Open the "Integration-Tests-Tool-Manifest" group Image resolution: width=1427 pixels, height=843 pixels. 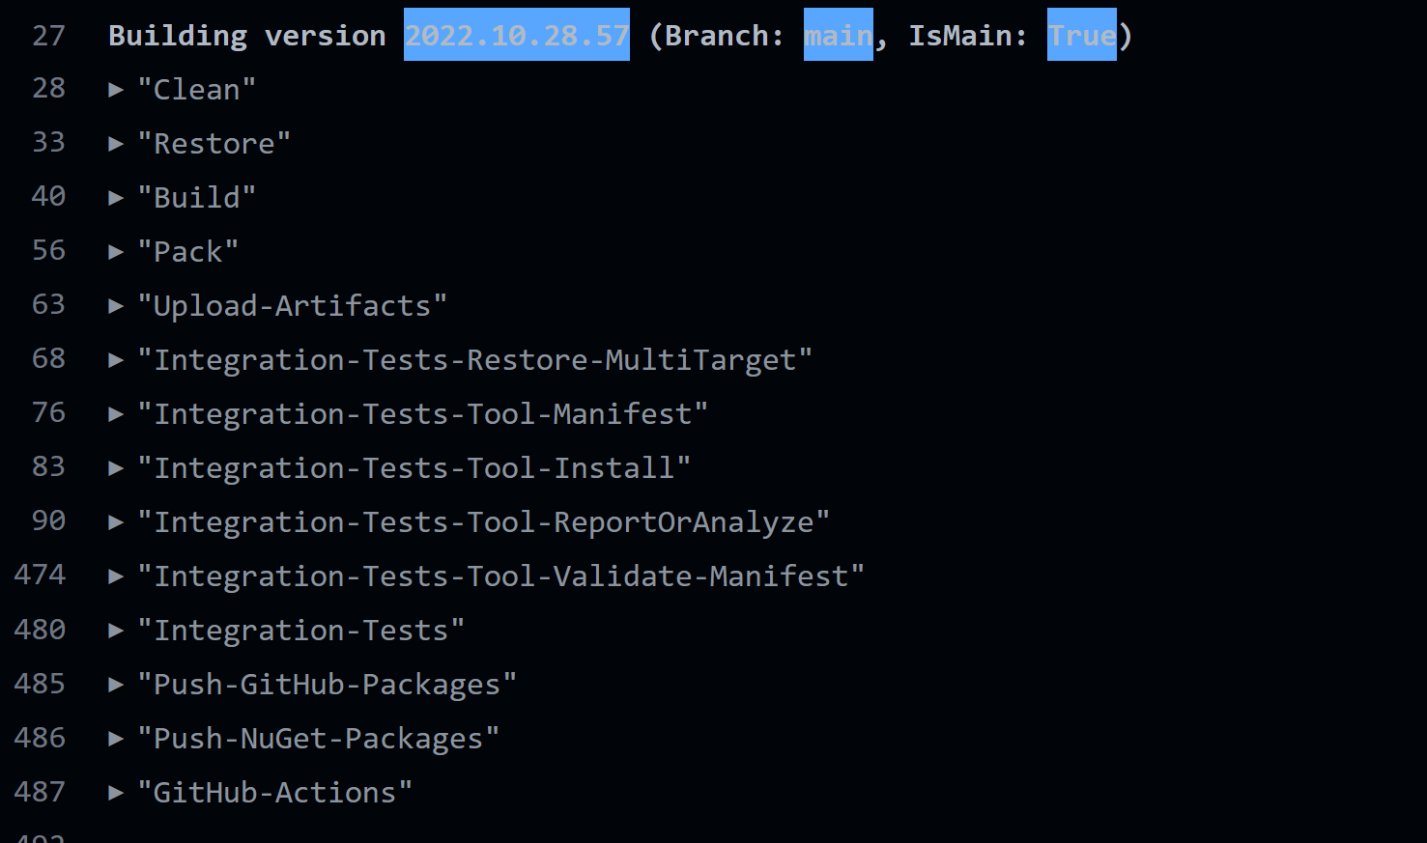click(116, 414)
